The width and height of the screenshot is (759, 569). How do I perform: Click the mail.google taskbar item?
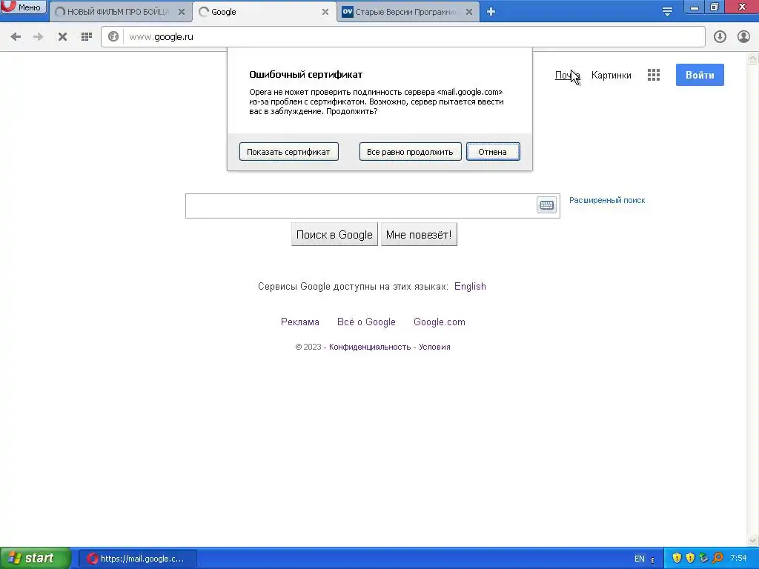pos(137,559)
